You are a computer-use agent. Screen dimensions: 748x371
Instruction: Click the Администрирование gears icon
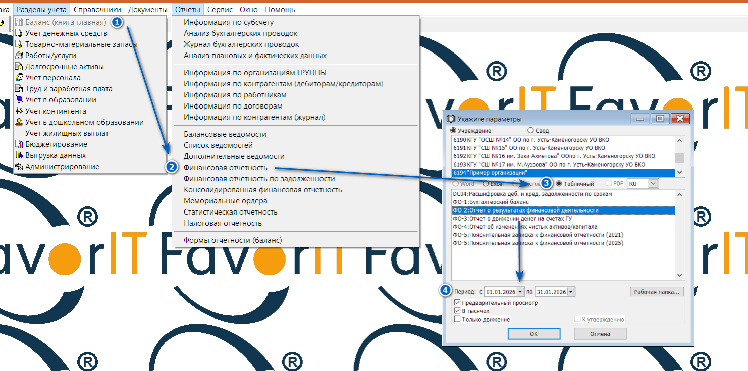(19, 167)
